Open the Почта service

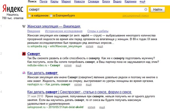[43, 1]
